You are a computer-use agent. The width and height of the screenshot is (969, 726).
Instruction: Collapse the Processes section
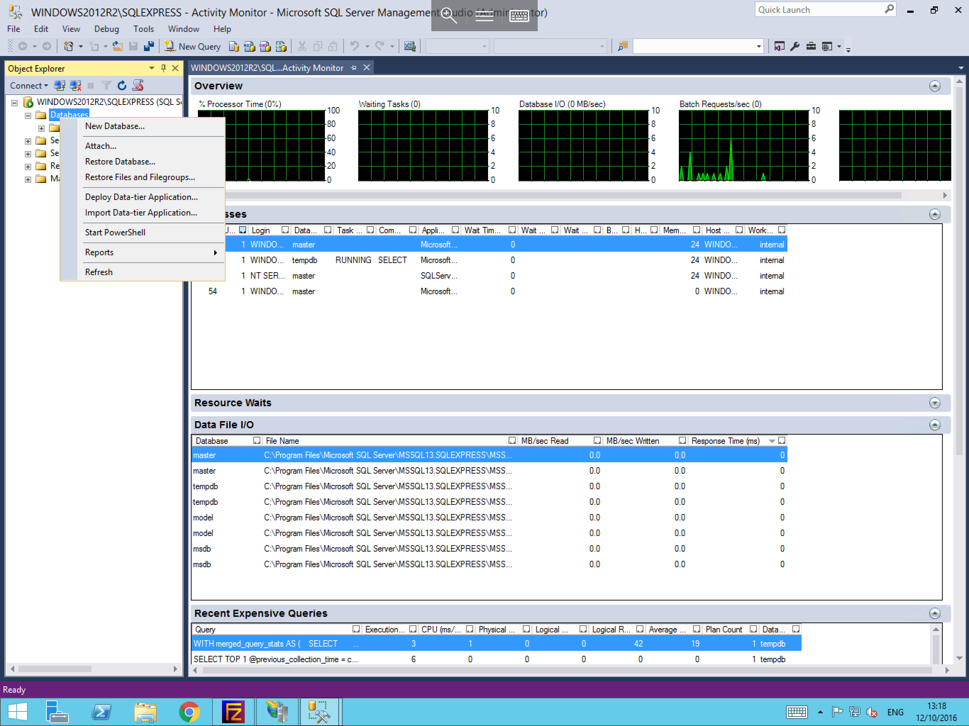point(934,214)
